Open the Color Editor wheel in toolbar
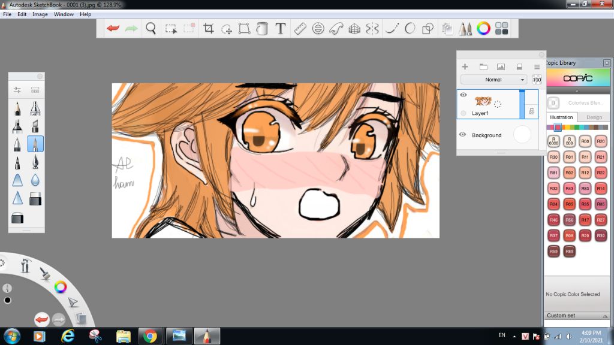 coord(483,28)
